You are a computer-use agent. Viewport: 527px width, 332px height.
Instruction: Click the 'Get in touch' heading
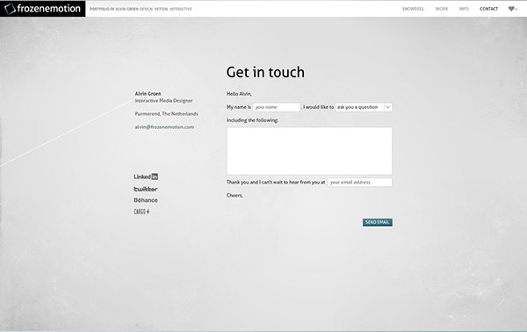click(x=265, y=72)
